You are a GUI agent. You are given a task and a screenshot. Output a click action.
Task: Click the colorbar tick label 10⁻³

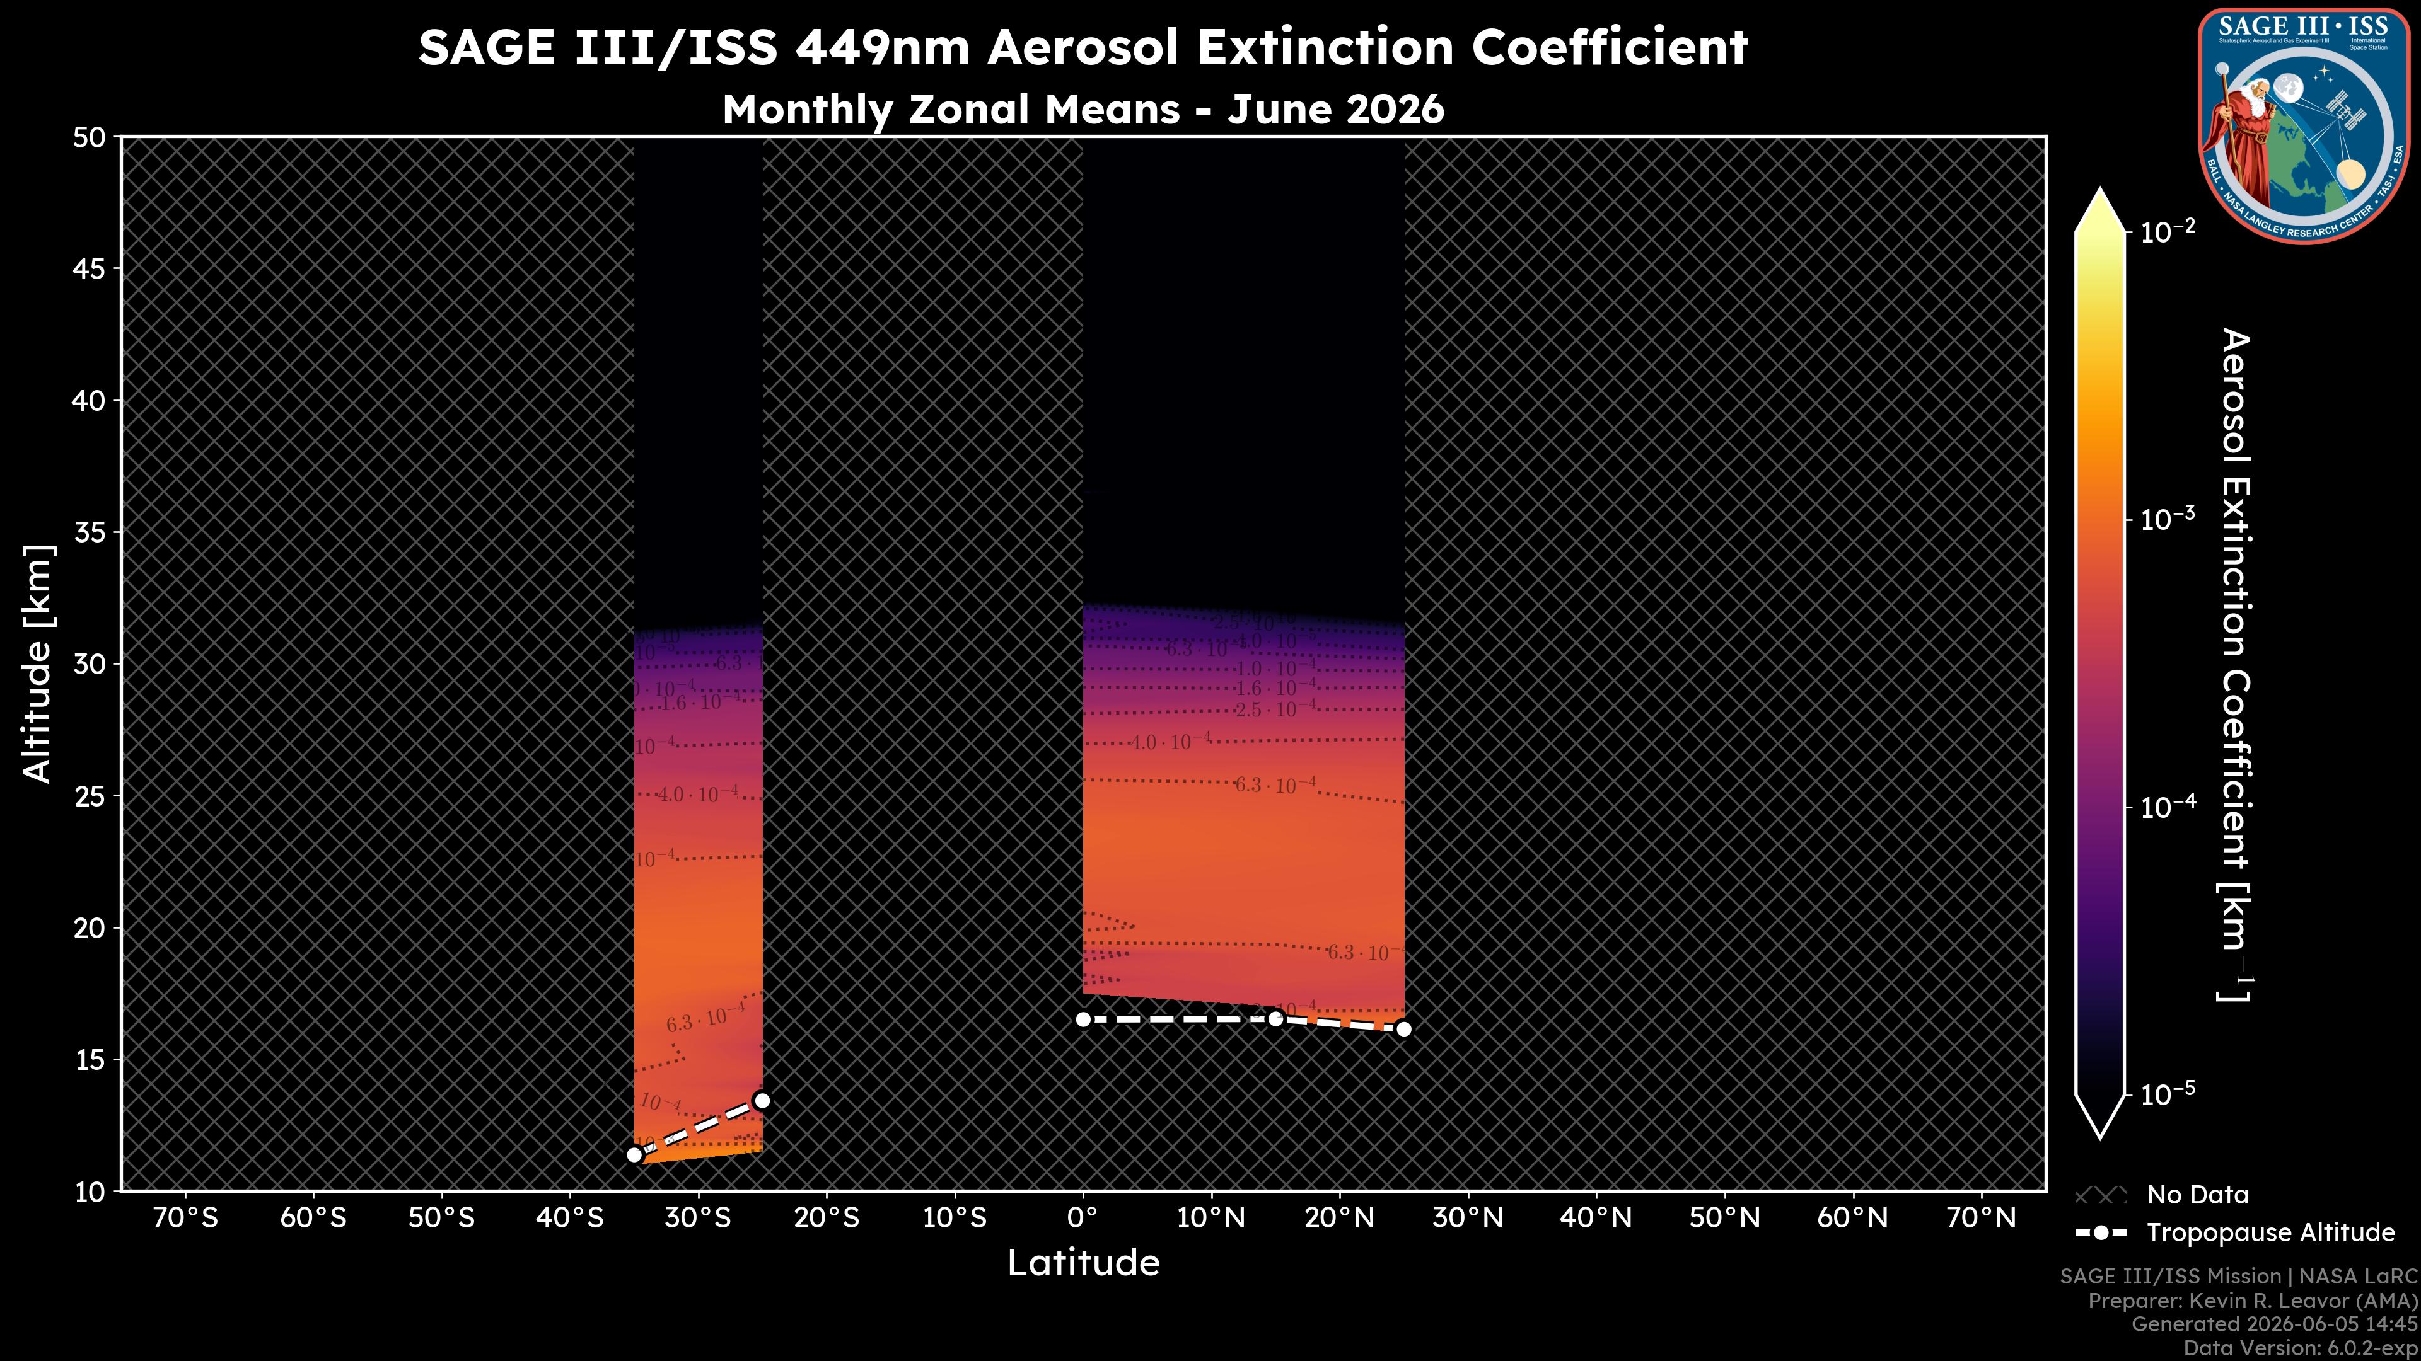point(2169,517)
